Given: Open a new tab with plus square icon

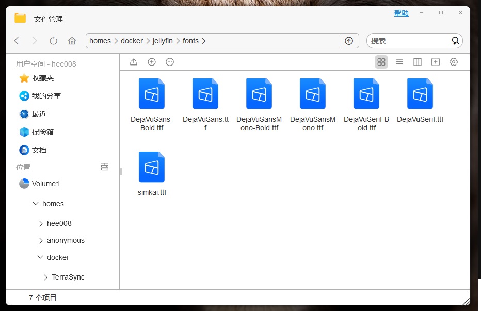Looking at the screenshot, I should [436, 62].
